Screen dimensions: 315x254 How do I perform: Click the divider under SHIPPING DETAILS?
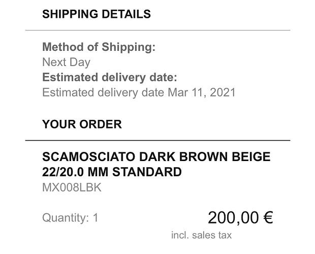(157, 30)
